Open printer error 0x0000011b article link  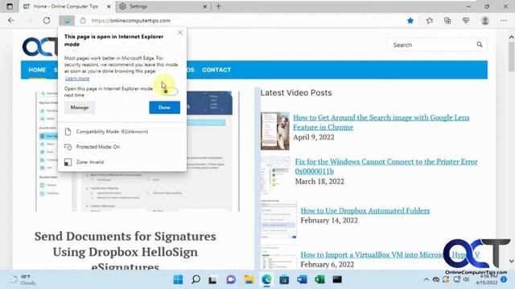pos(386,166)
